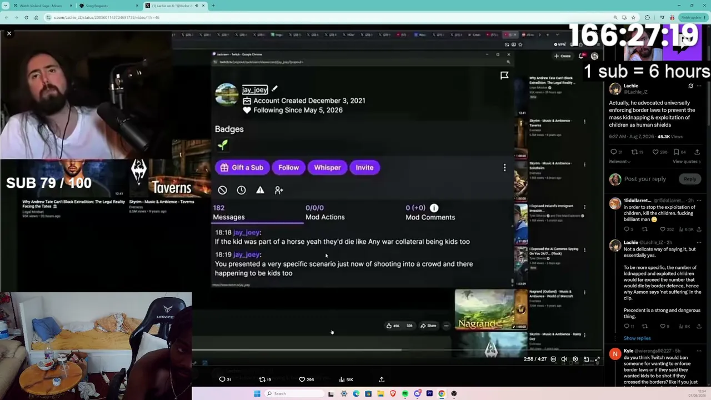Open more options on Kyle's reply
This screenshot has width=711, height=400.
[699, 351]
